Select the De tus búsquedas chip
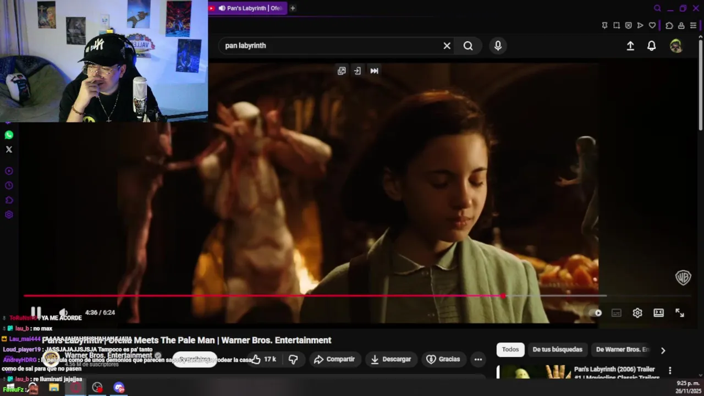Image resolution: width=704 pixels, height=396 pixels. (557, 349)
